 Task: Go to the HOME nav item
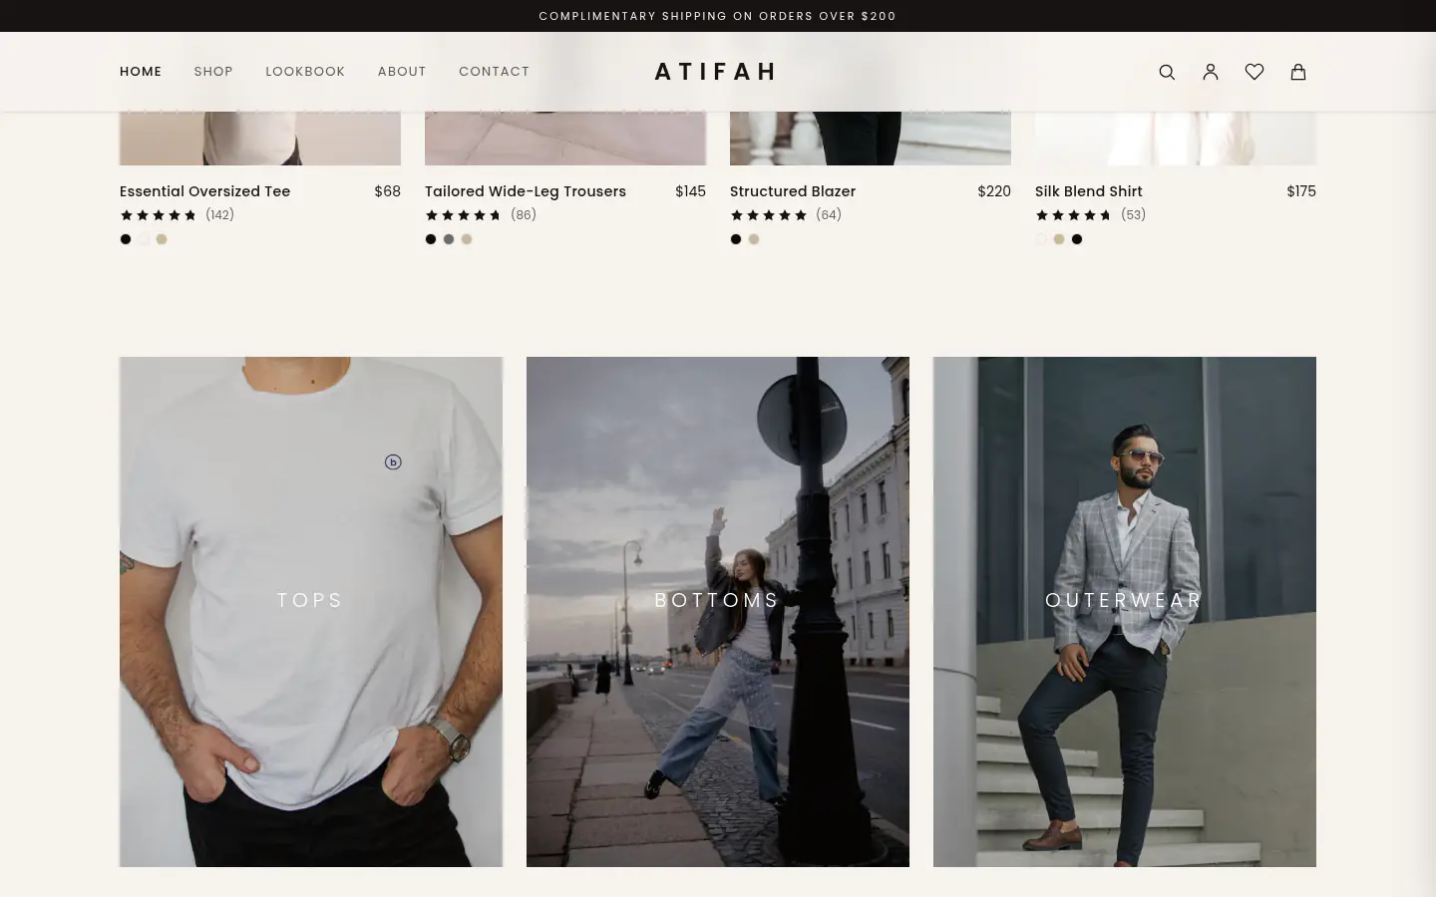tap(141, 72)
